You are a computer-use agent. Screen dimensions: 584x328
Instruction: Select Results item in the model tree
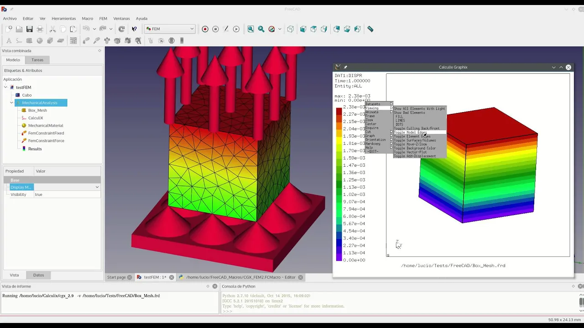[x=35, y=149]
